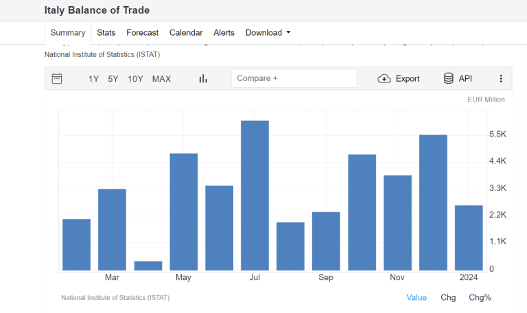Switch chart to Chg view
Screen dimensions: 527x313
(x=448, y=297)
